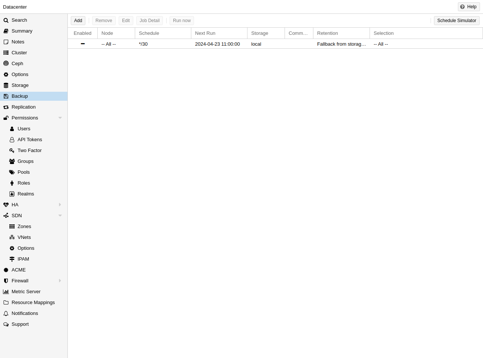Click the VNets network icon
The image size is (483, 358).
[12, 237]
